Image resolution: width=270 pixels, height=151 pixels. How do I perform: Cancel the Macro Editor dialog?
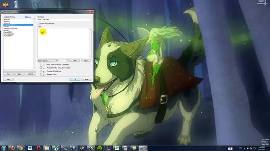86,79
